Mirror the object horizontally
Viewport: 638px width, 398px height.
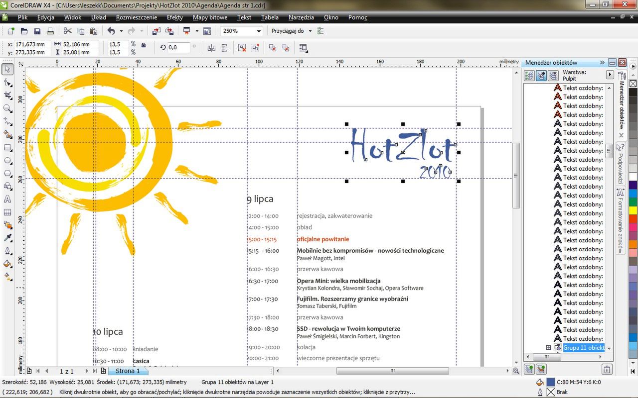point(211,48)
